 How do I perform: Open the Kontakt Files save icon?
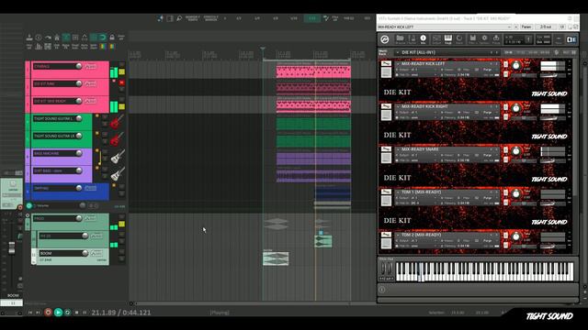(472, 39)
